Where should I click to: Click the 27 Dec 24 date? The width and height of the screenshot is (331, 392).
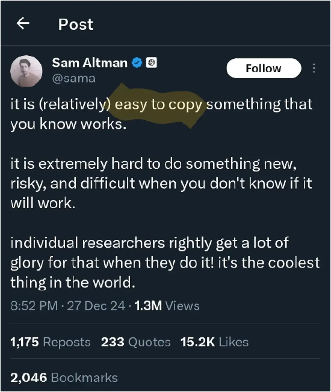coord(96,306)
